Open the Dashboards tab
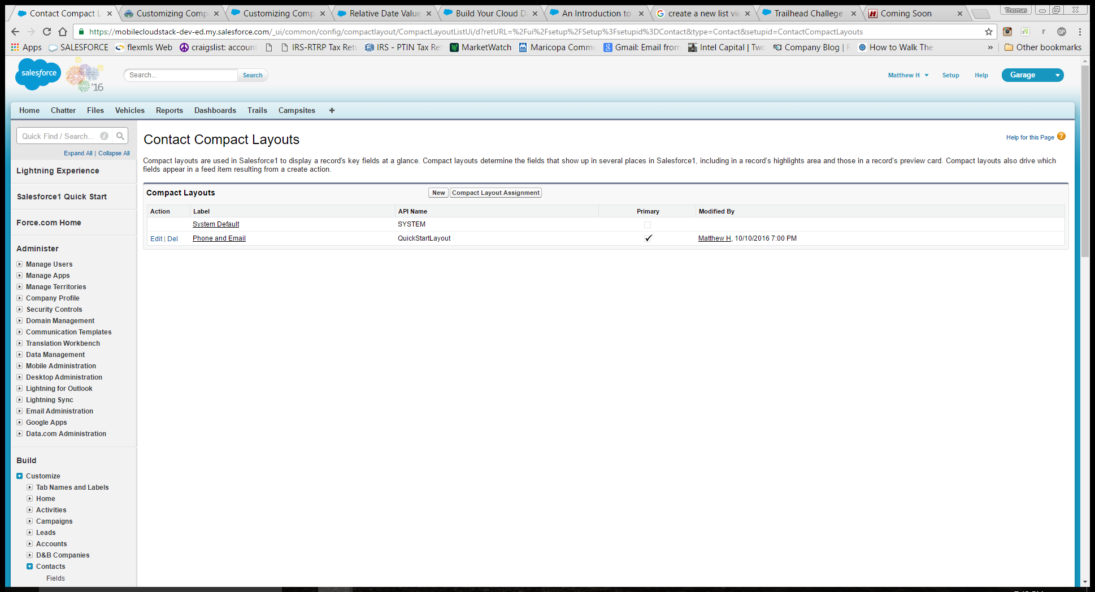Viewport: 1095px width, 592px height. [x=215, y=111]
